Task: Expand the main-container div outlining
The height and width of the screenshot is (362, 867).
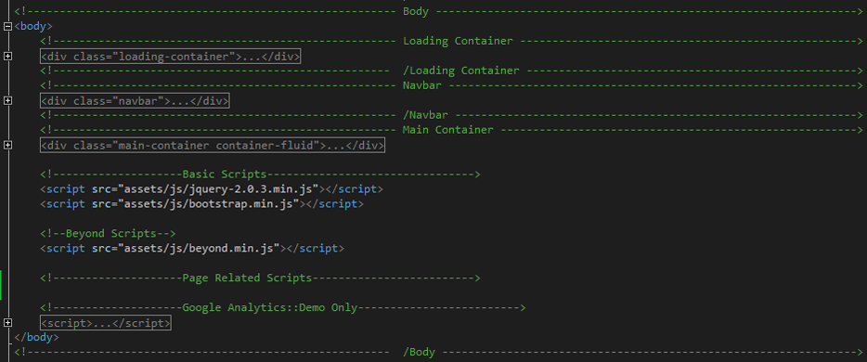Action: click(7, 145)
